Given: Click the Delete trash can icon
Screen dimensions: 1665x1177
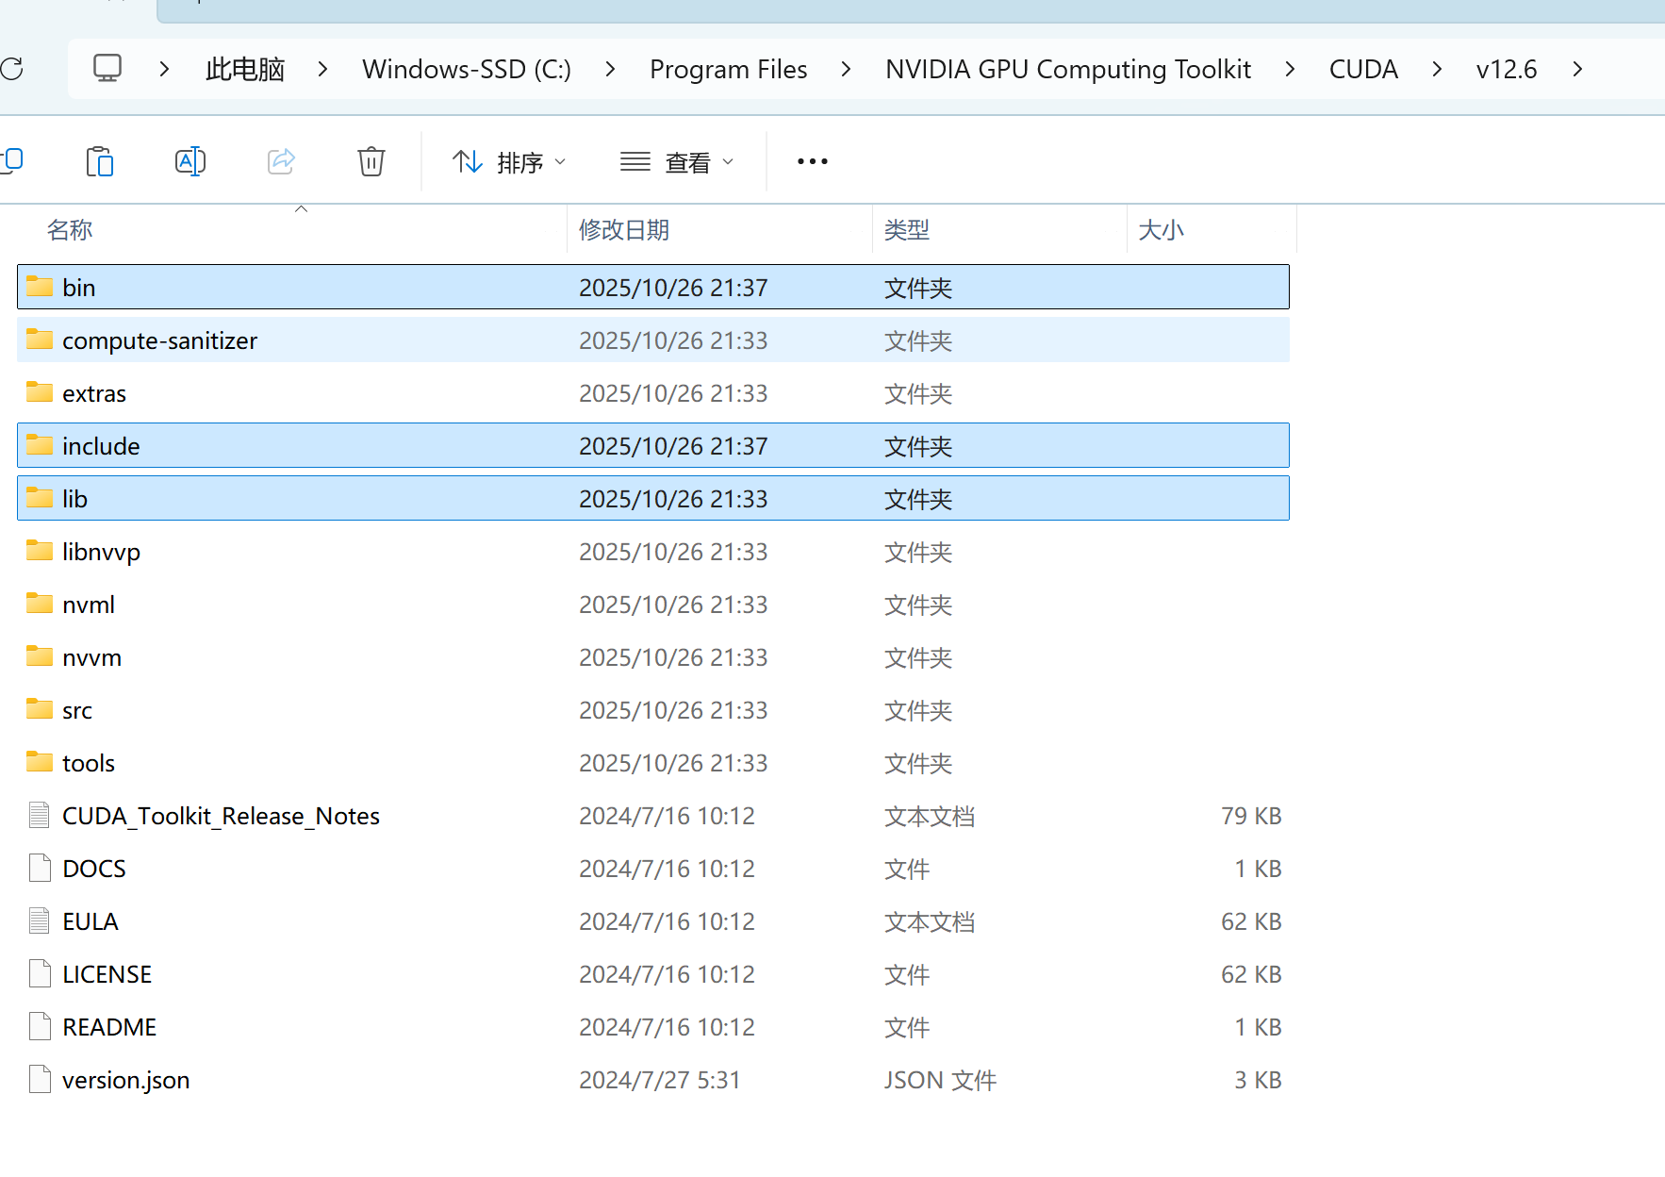Looking at the screenshot, I should (x=371, y=161).
